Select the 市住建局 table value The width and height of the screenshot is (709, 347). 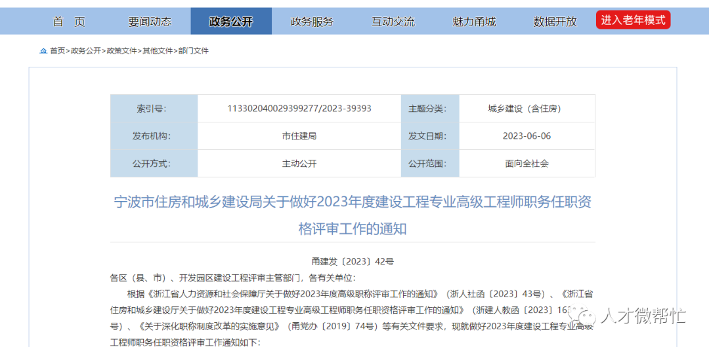299,136
